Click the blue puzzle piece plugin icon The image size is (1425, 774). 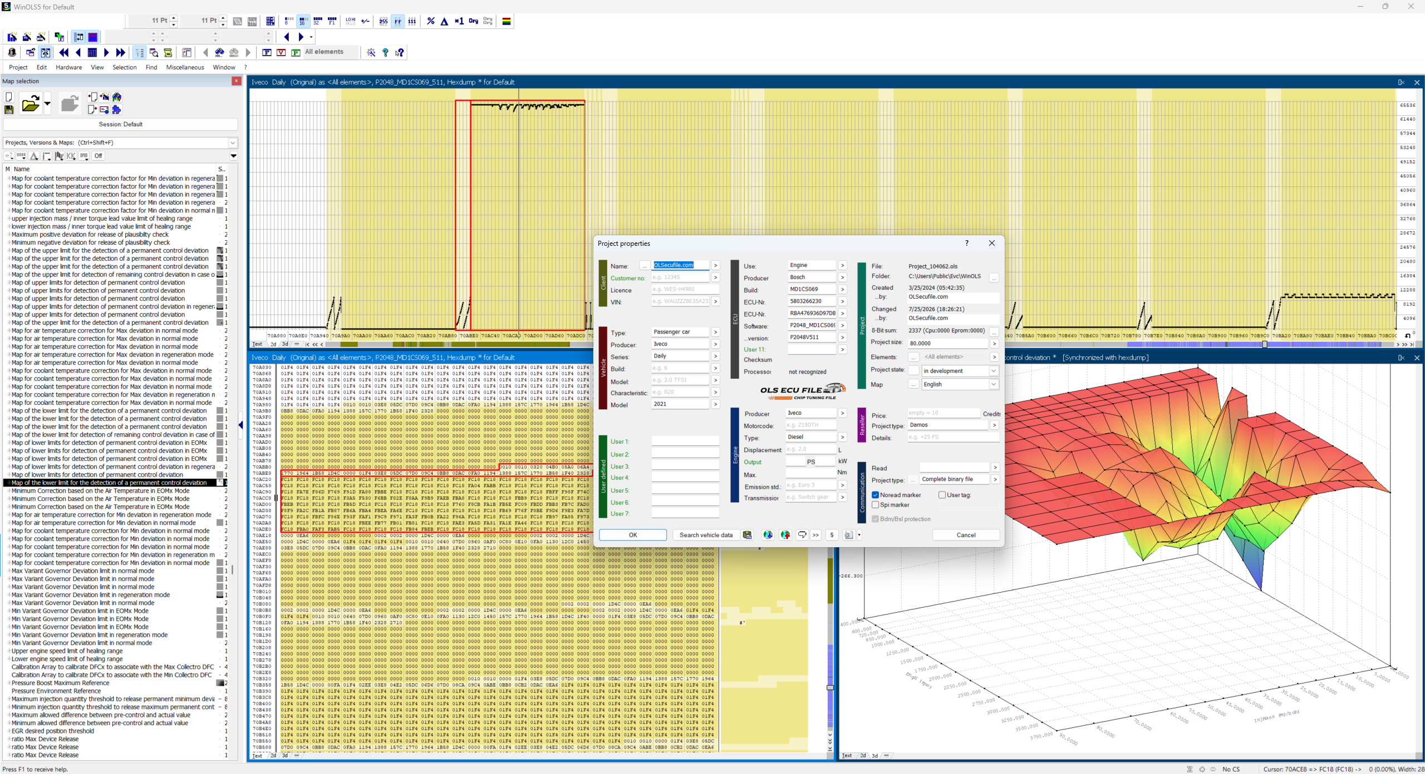tap(116, 110)
